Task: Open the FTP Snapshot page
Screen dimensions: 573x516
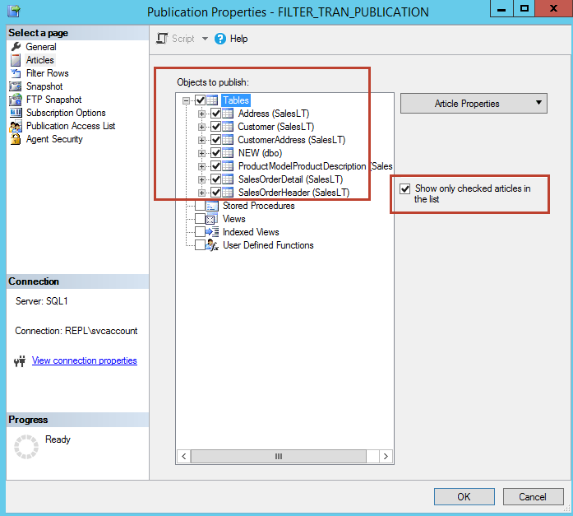Action: point(53,100)
